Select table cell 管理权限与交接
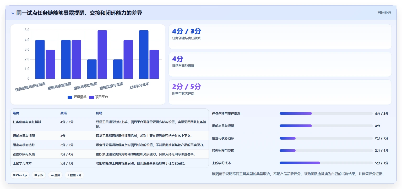Image resolution: width=402 pixels, height=189 pixels. (24, 154)
